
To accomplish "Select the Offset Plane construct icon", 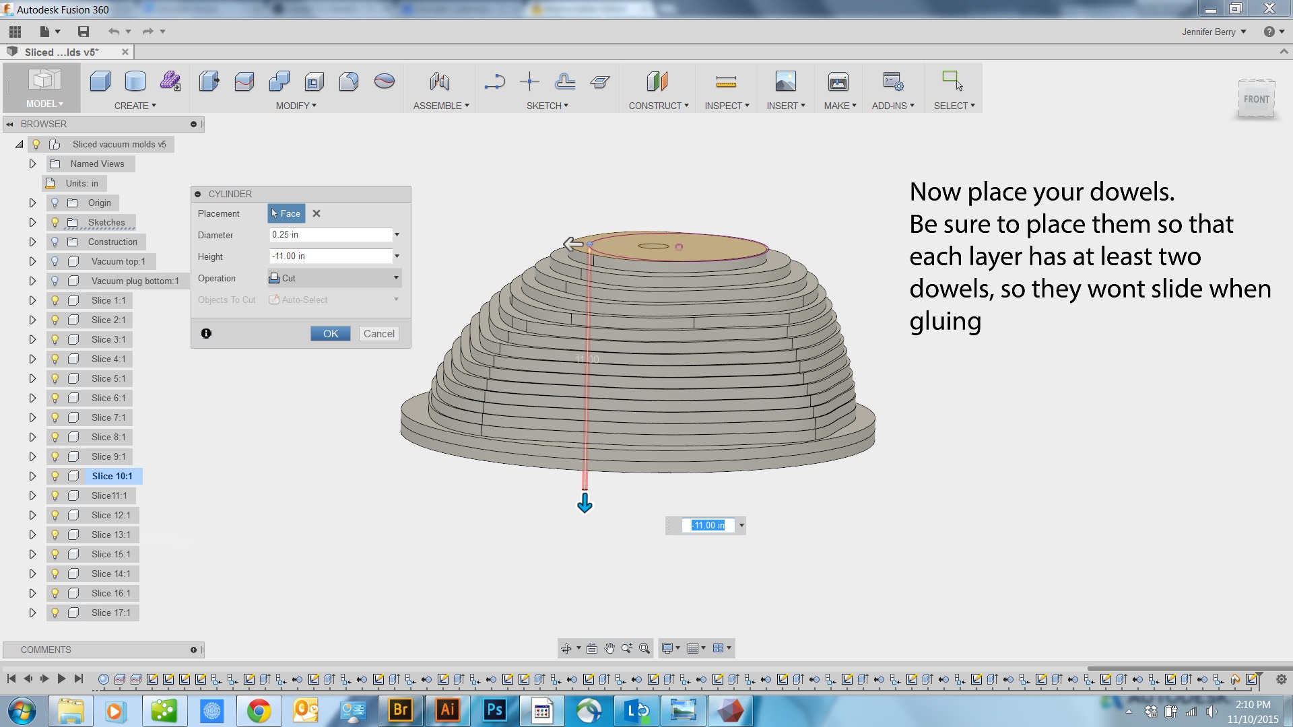I will [657, 81].
